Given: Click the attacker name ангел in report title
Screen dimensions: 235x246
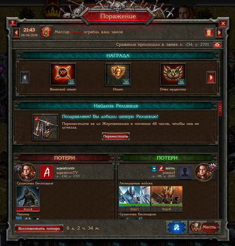Looking at the screenshot, I should coord(76,32).
